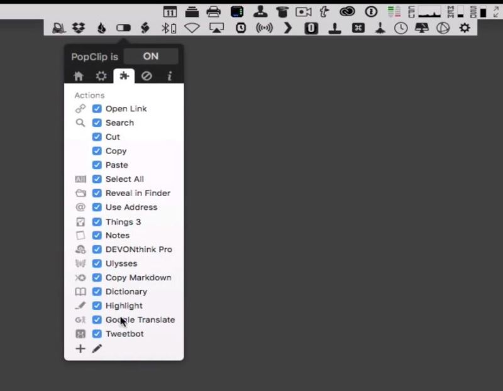
Task: Click the Use Address at-sign icon
Action: click(80, 207)
